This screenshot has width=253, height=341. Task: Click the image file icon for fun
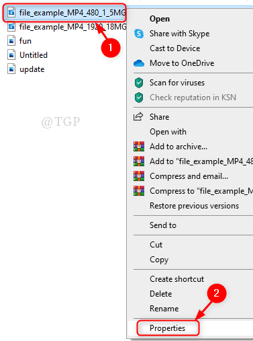click(x=11, y=41)
